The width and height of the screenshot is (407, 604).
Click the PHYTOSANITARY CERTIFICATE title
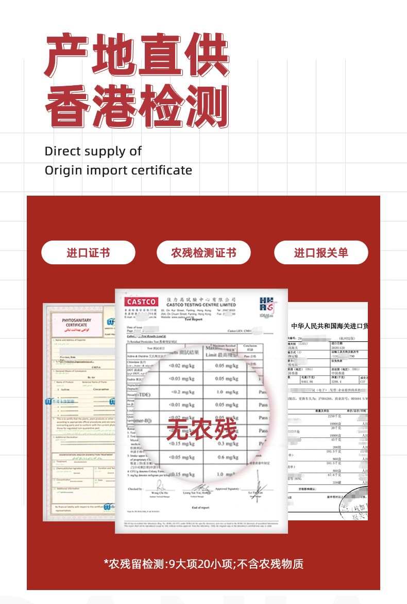(76, 323)
